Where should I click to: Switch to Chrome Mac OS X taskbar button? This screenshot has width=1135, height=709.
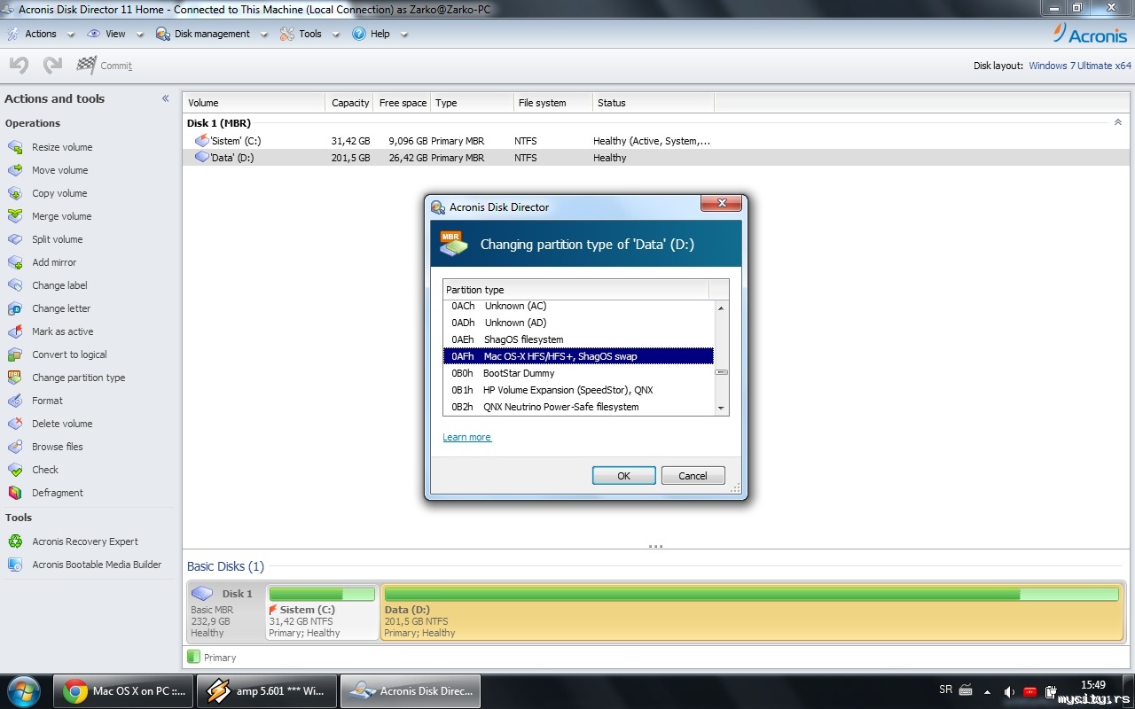(x=123, y=691)
